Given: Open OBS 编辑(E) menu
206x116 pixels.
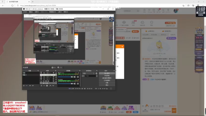Looking at the screenshot, I should coord(31,12).
